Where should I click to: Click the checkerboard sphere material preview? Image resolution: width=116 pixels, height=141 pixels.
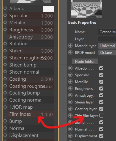(x=86, y=9)
